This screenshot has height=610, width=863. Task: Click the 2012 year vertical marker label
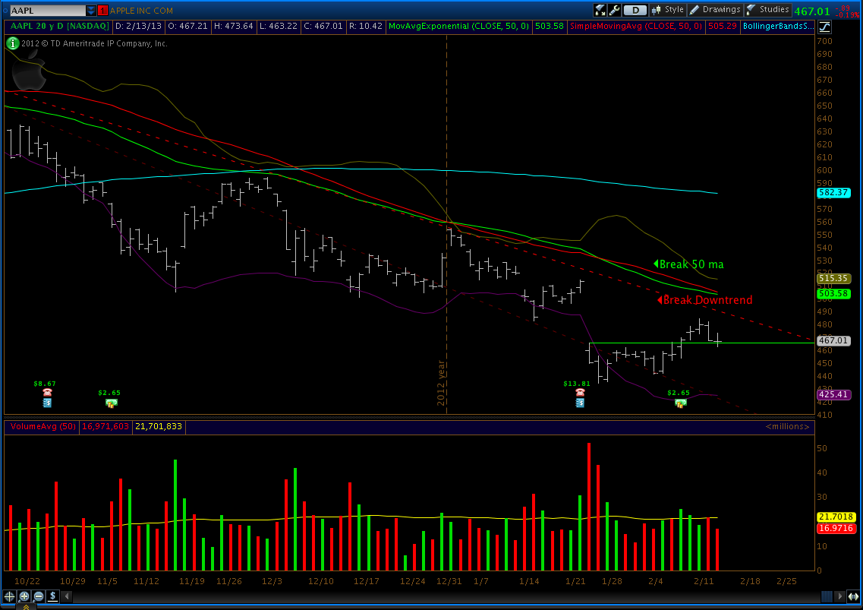click(x=441, y=383)
